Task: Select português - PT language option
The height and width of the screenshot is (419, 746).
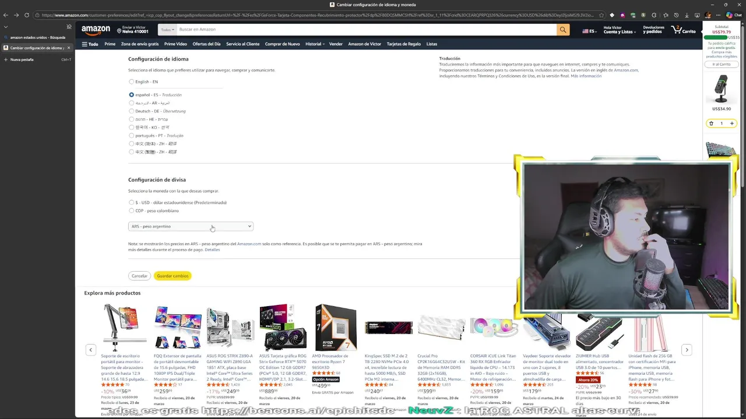Action: point(132,136)
